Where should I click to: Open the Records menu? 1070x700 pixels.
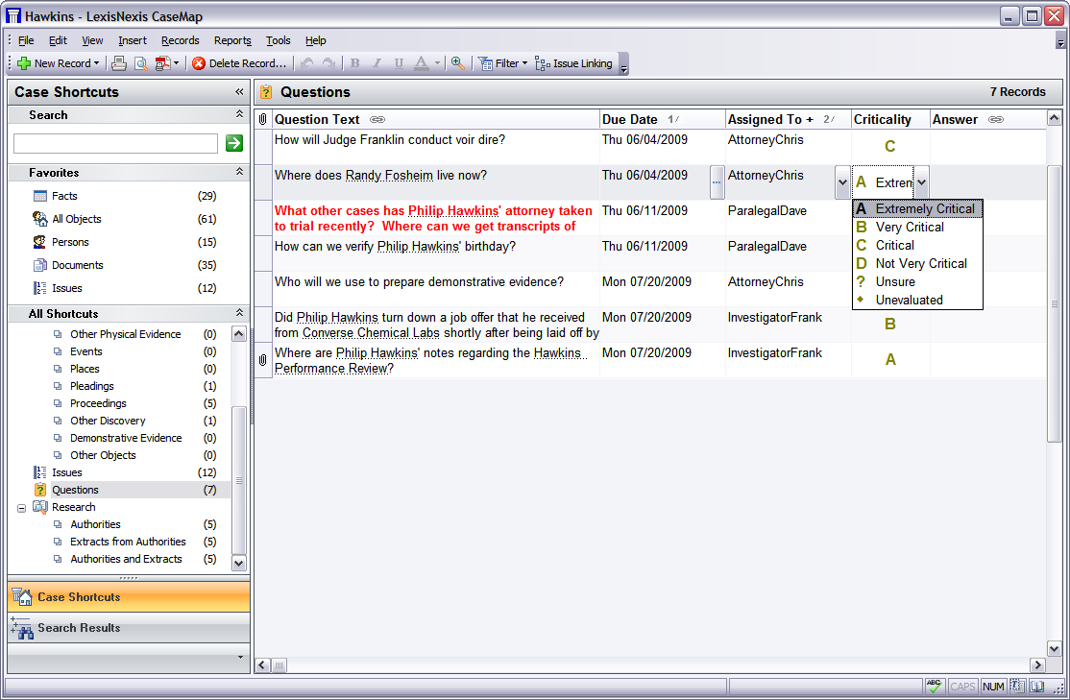pos(181,41)
